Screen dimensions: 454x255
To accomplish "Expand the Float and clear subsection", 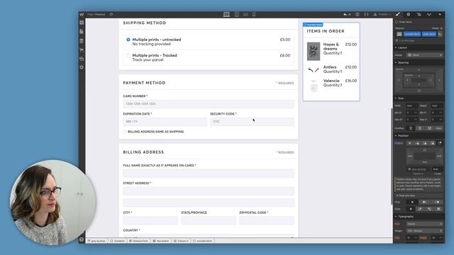I will point(406,195).
